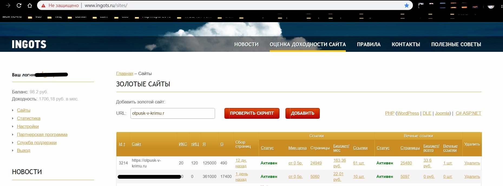Open the Статистика sidebar link
Screen dimensions: 503x186
pyautogui.click(x=28, y=118)
